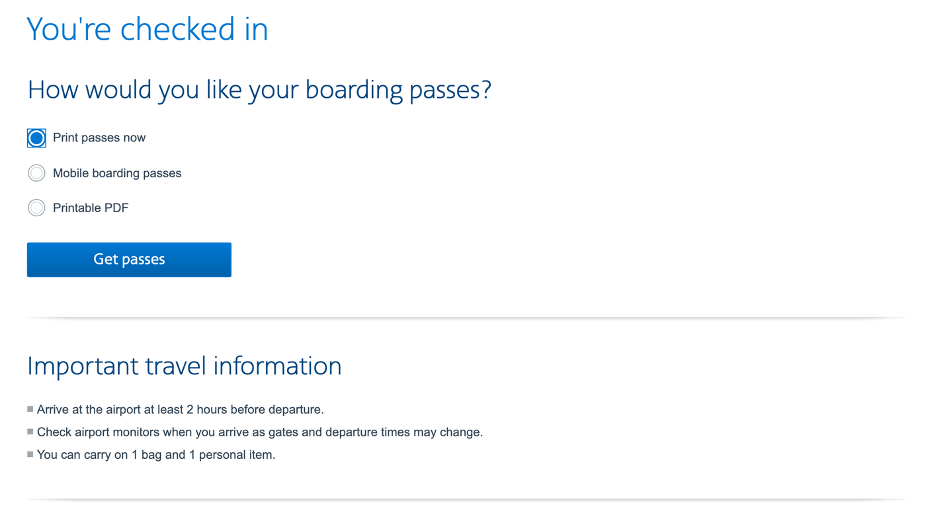The width and height of the screenshot is (926, 517).
Task: Click the Print passes now label
Action: click(99, 138)
